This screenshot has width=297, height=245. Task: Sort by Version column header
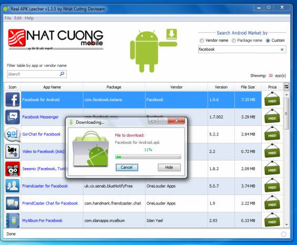(221, 87)
